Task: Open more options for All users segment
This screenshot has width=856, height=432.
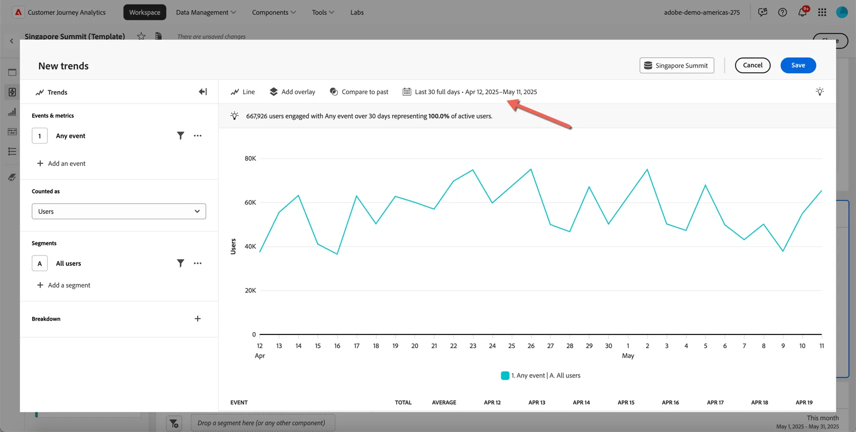Action: click(x=198, y=263)
